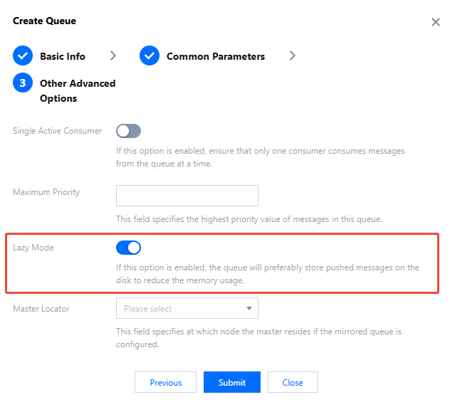Click the Master Locator field label
Screen dimensions: 455x407
(x=41, y=309)
